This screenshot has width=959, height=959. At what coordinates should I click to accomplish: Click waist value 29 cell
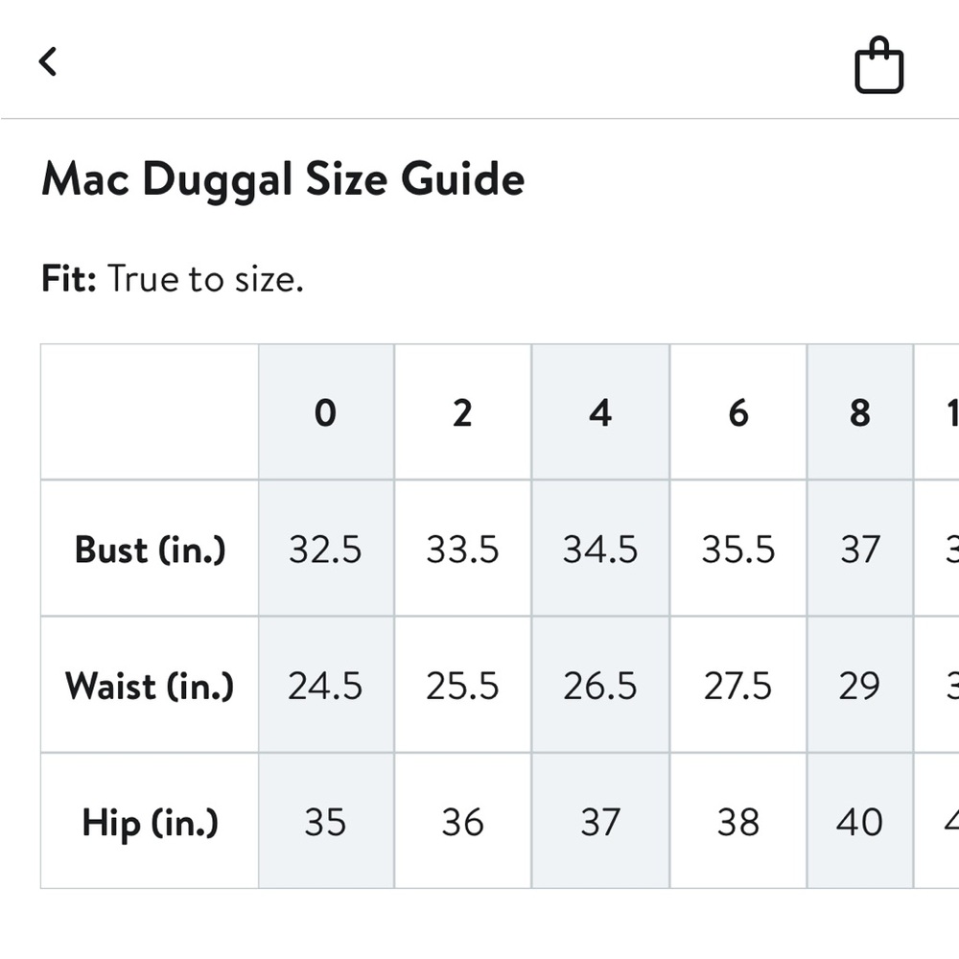(x=860, y=685)
